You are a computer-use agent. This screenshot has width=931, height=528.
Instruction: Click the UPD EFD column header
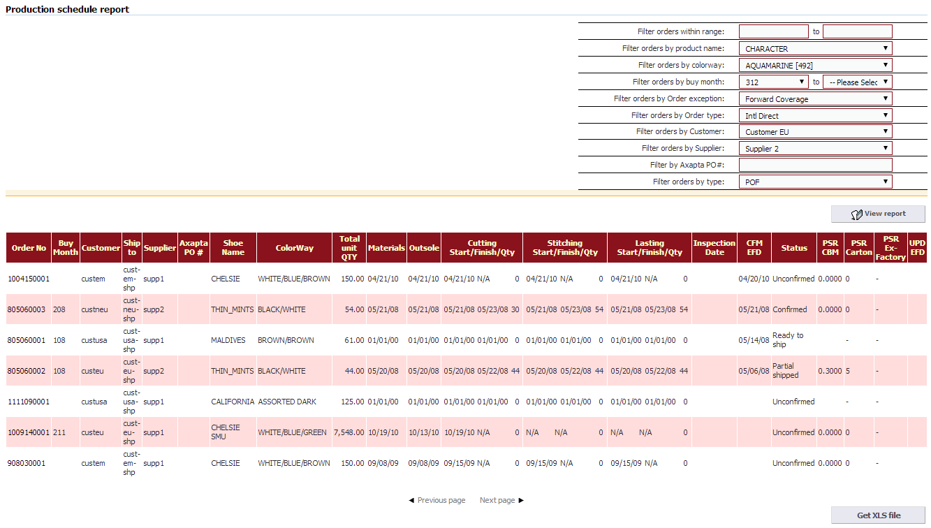tap(917, 248)
